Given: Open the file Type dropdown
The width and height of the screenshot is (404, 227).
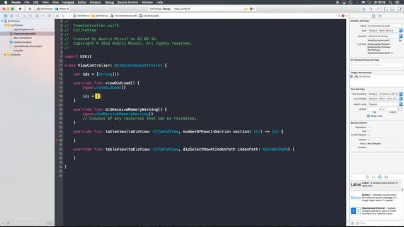Looking at the screenshot, I should 384,31.
